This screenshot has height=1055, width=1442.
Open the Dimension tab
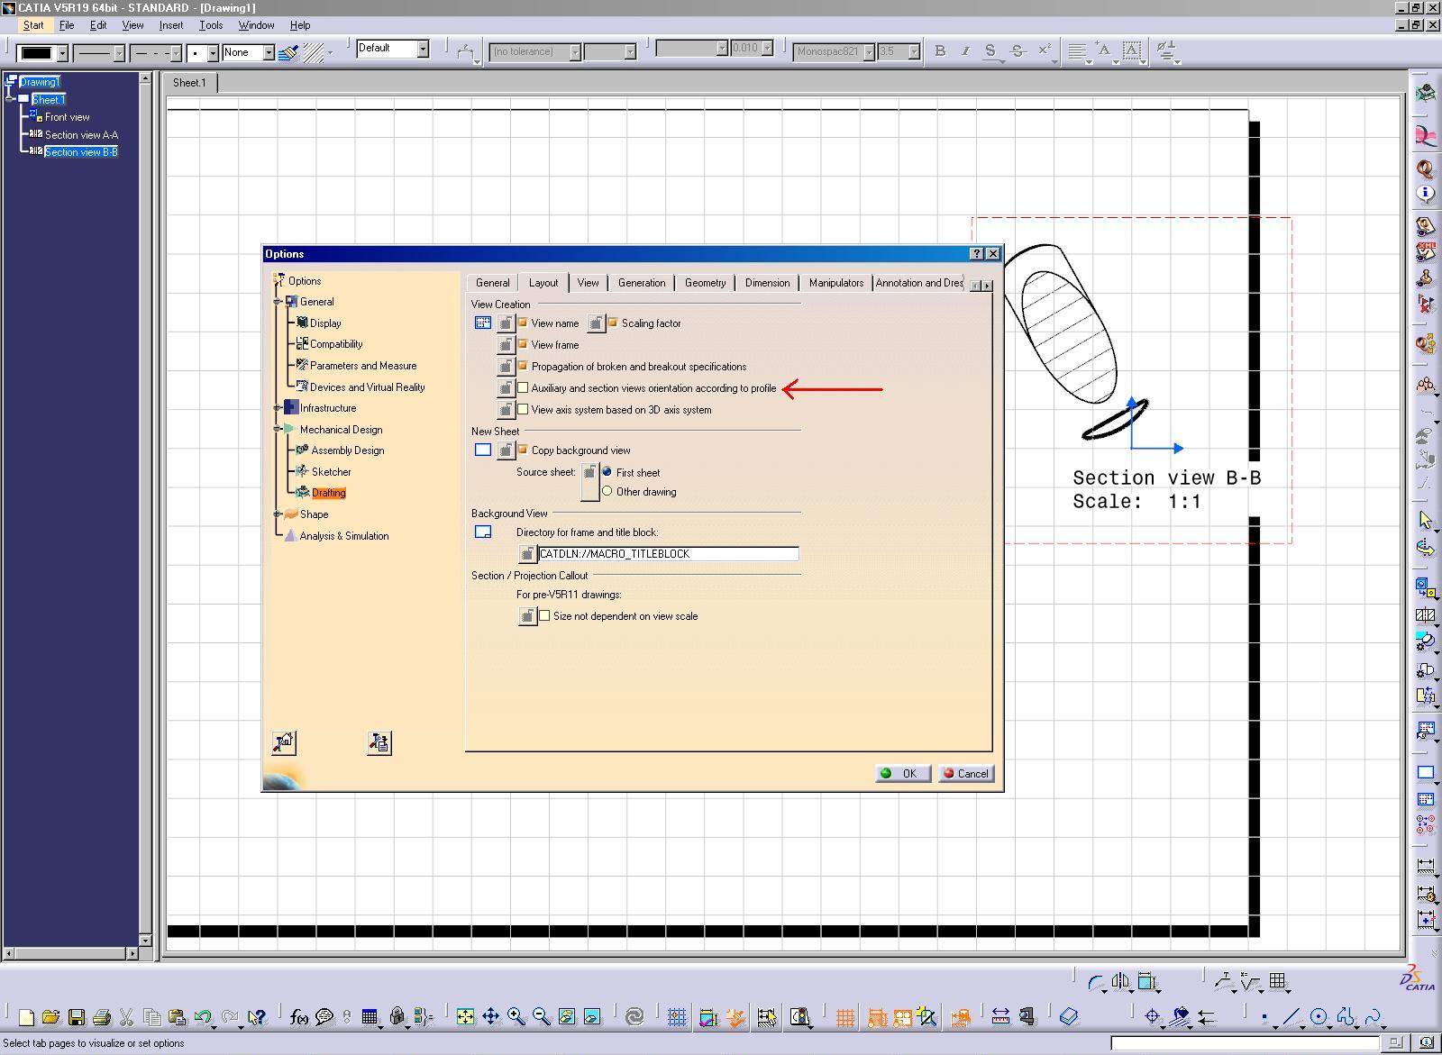pyautogui.click(x=767, y=283)
